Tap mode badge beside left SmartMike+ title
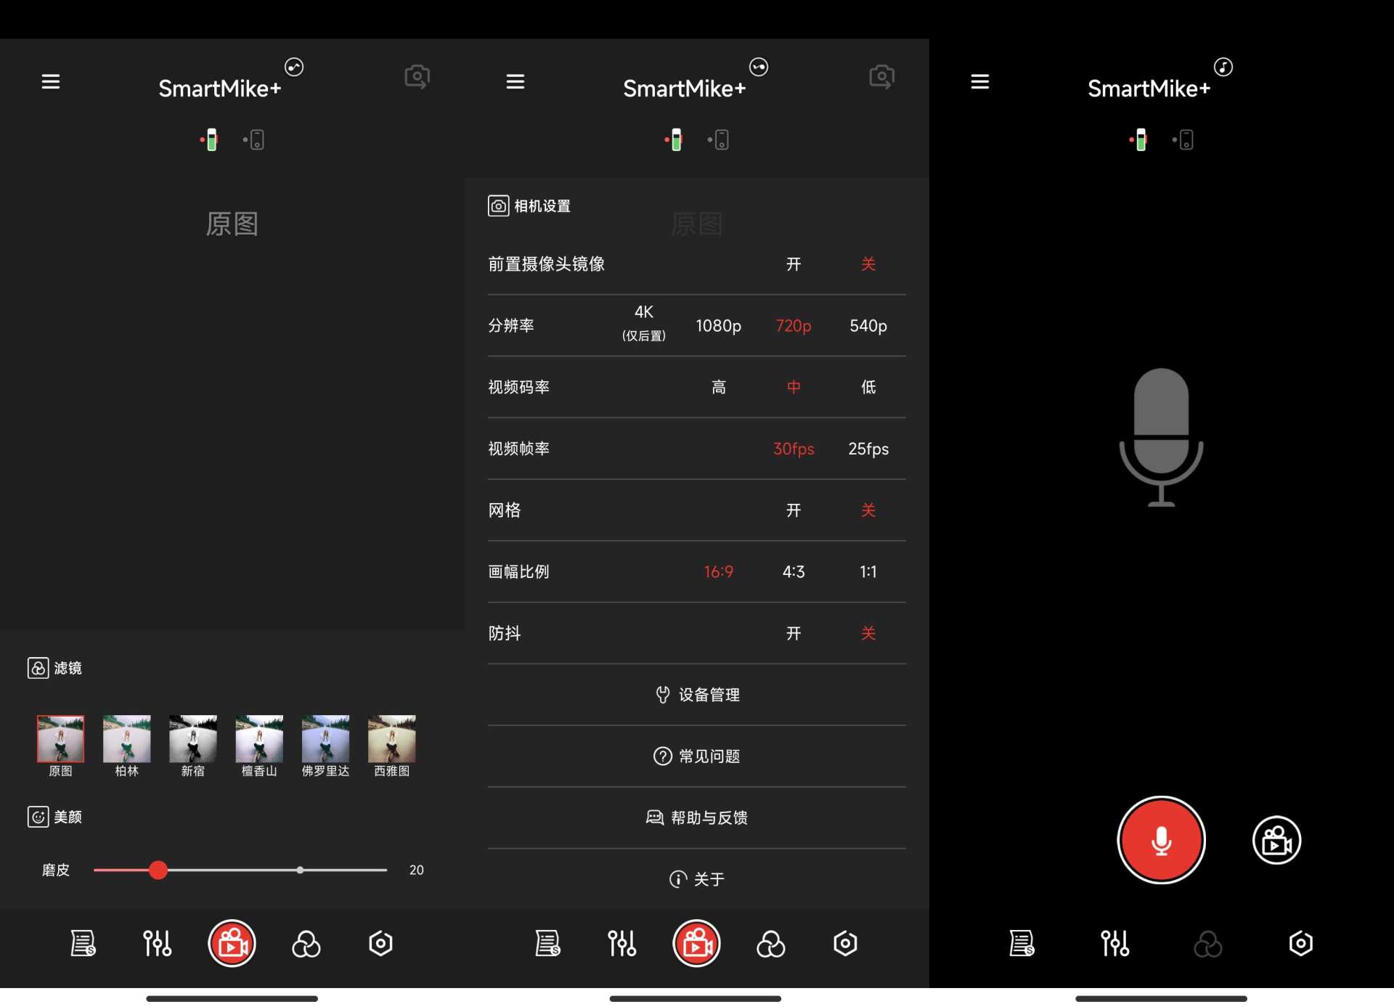Viewport: 1394px width, 1007px height. pyautogui.click(x=294, y=67)
